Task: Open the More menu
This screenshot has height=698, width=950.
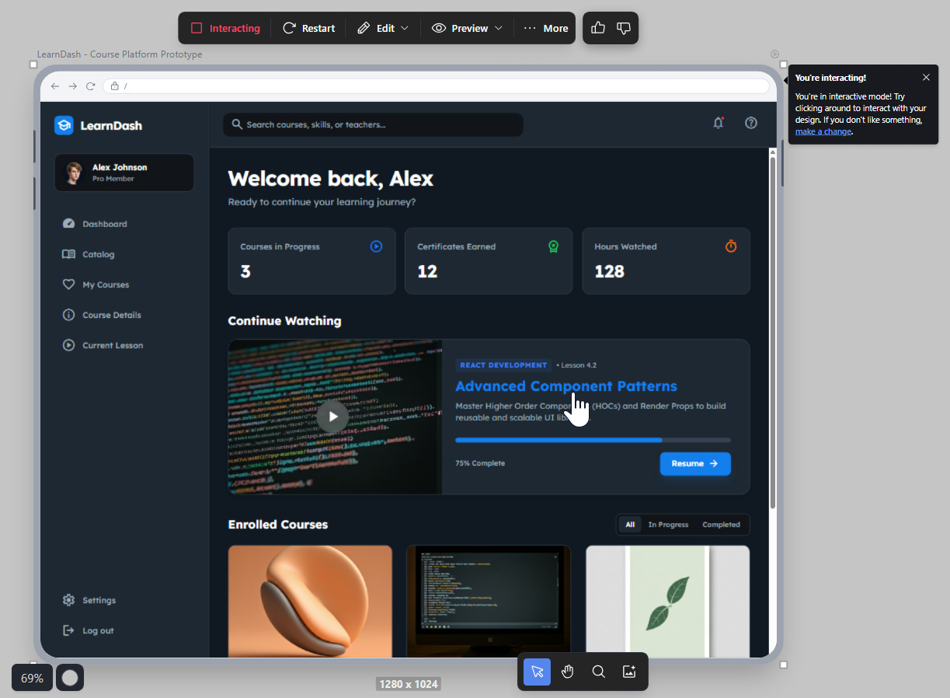Action: tap(546, 28)
